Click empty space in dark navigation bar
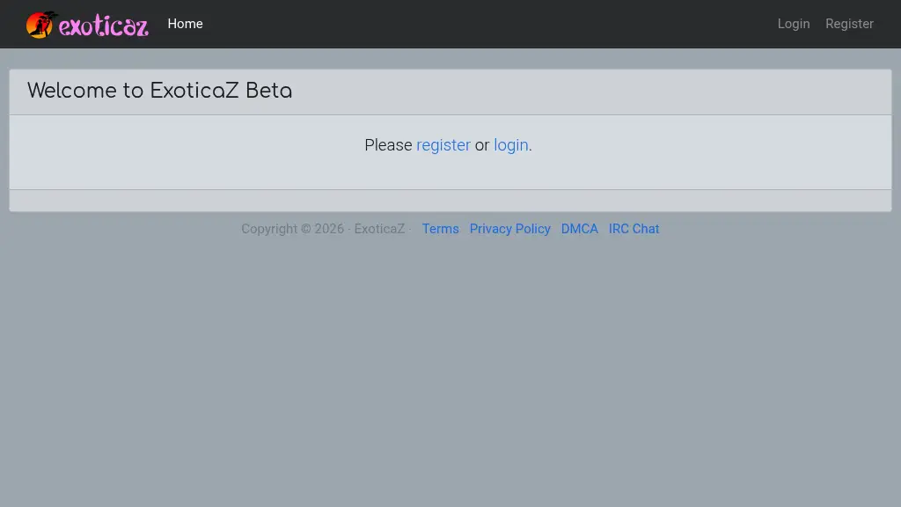This screenshot has height=507, width=901. coord(484,24)
